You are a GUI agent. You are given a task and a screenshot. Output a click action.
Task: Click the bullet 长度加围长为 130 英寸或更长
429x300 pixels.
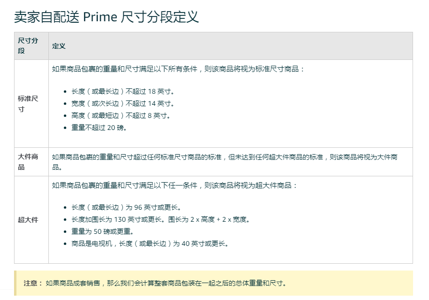[x=161, y=219]
